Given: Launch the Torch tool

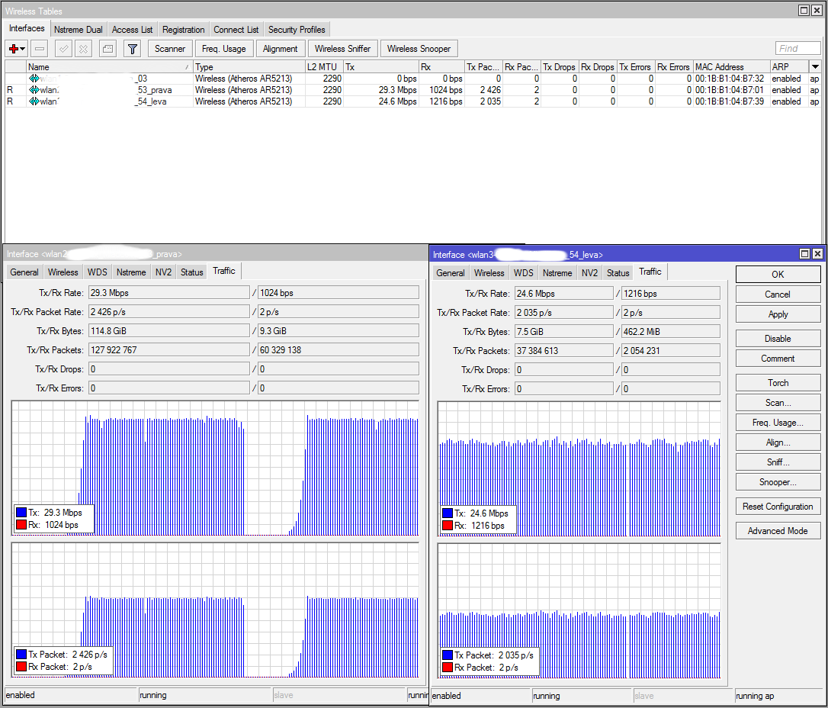Looking at the screenshot, I should [778, 382].
